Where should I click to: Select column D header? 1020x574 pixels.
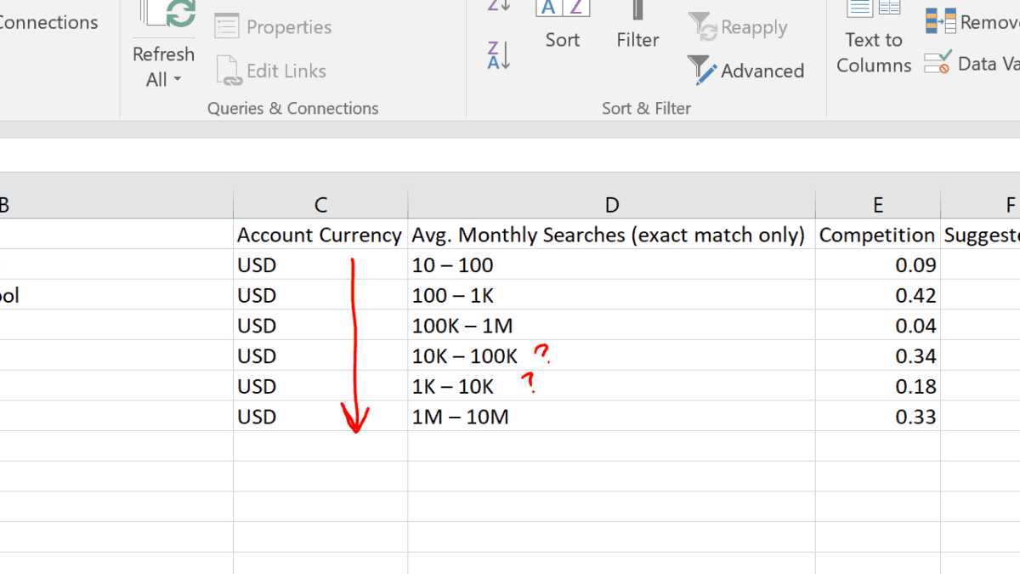(x=612, y=204)
